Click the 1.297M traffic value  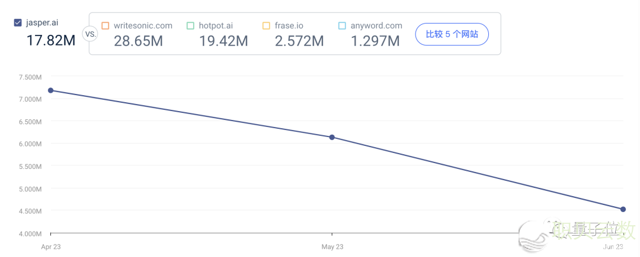[x=375, y=41]
